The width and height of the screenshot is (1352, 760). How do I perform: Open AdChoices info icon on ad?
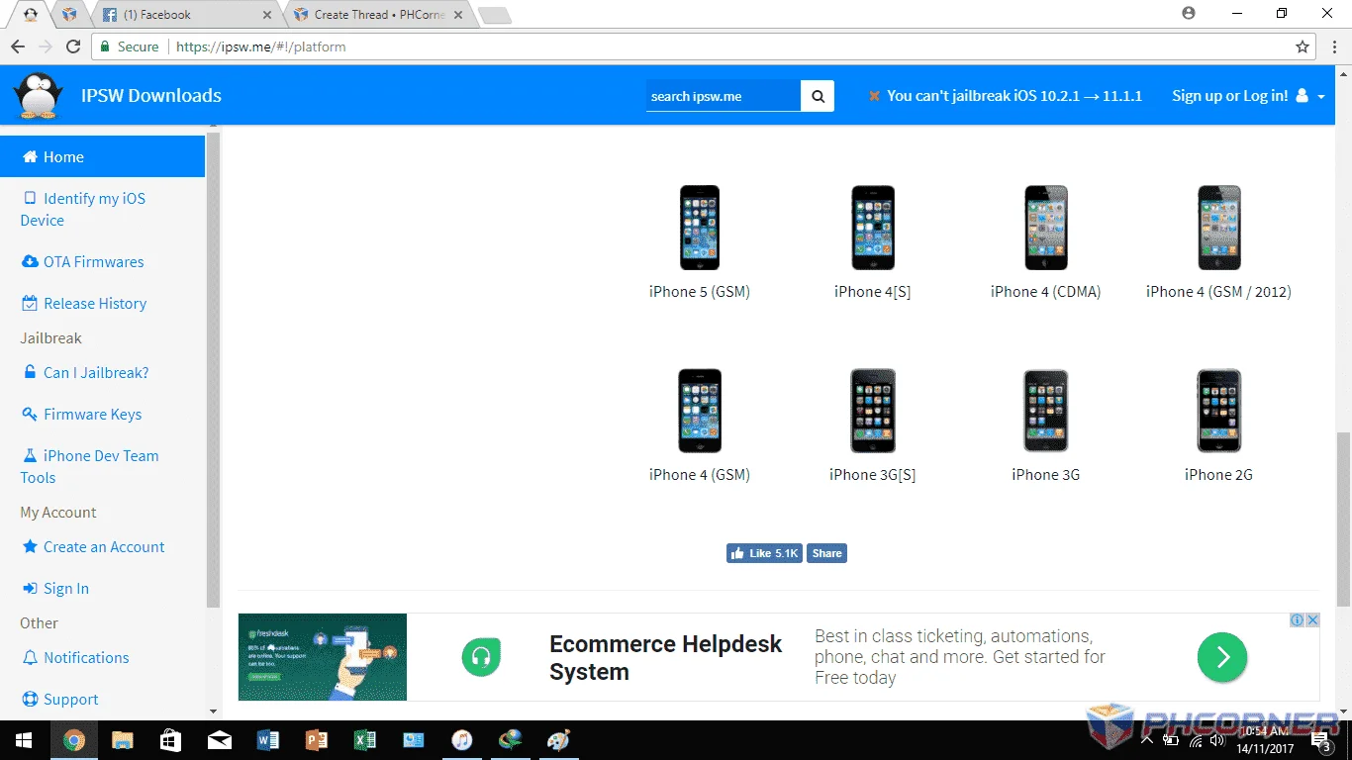pos(1297,620)
